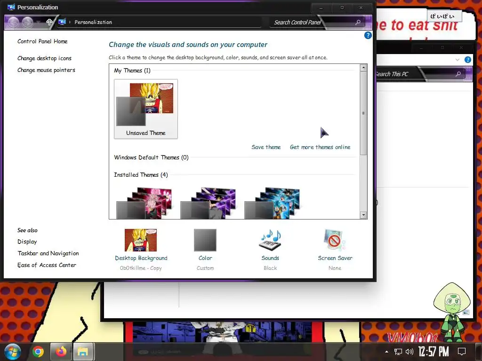
Task: Close the Personalization window
Action: 361,8
